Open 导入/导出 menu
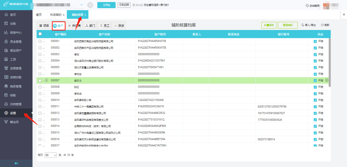This screenshot has height=167, width=347. tap(309, 25)
